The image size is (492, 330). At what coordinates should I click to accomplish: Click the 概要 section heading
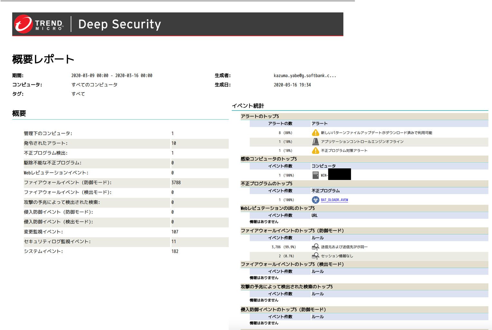click(19, 113)
